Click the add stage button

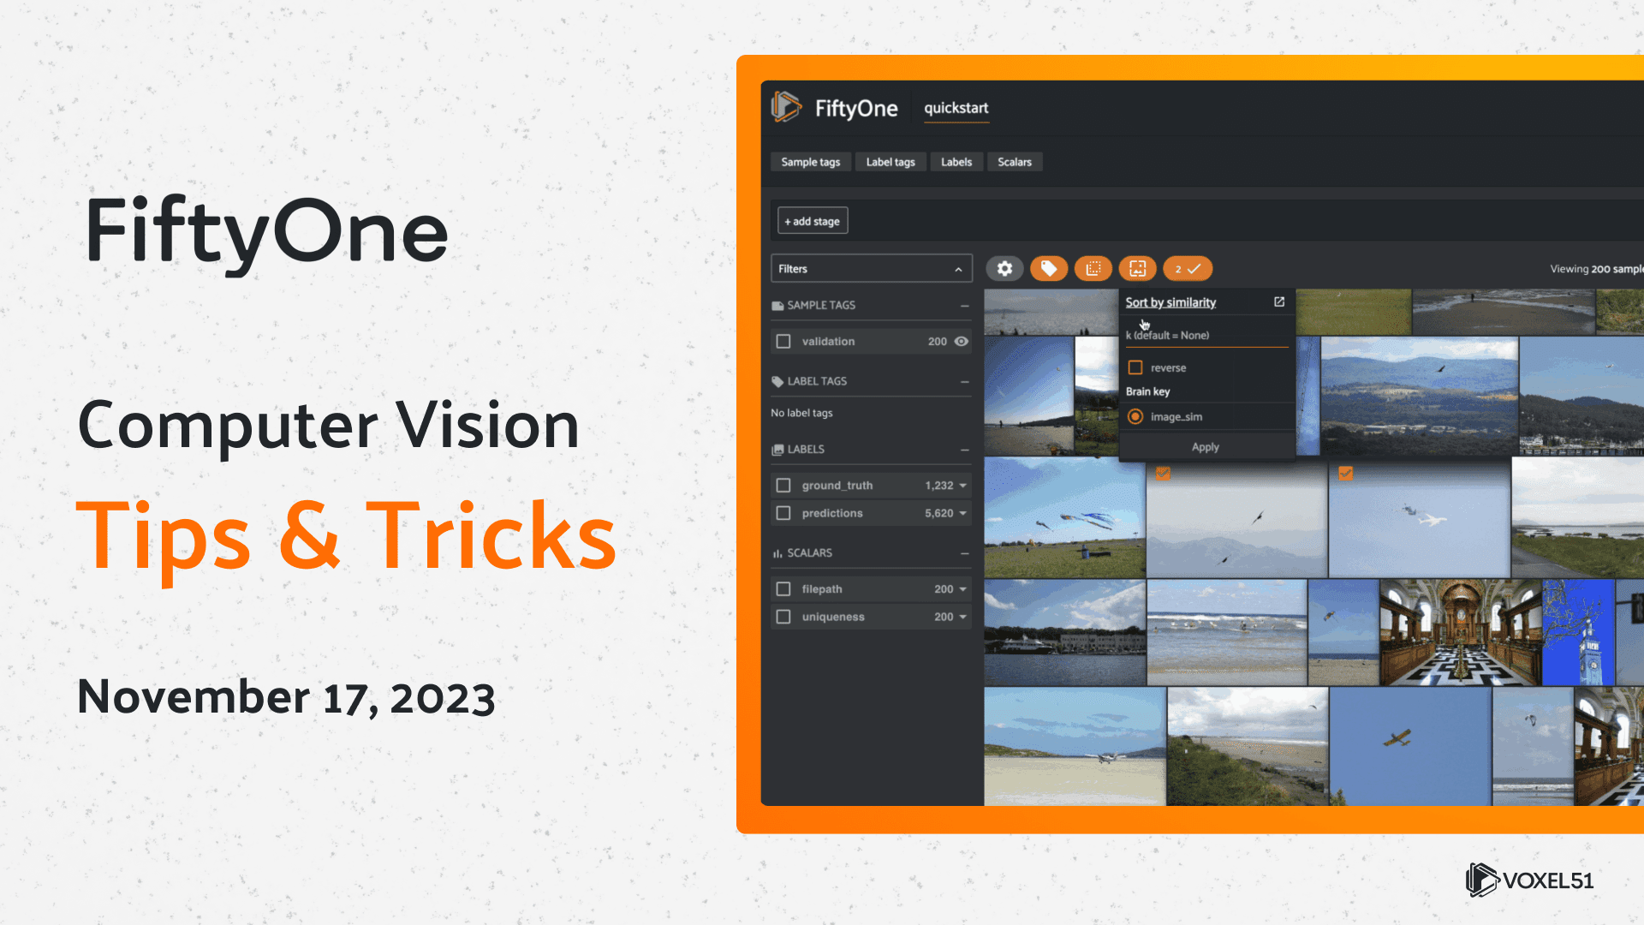tap(813, 221)
